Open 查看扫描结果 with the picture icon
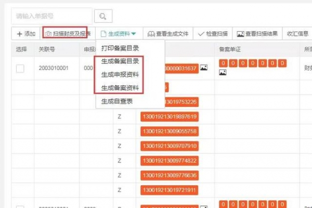 [x=257, y=34]
